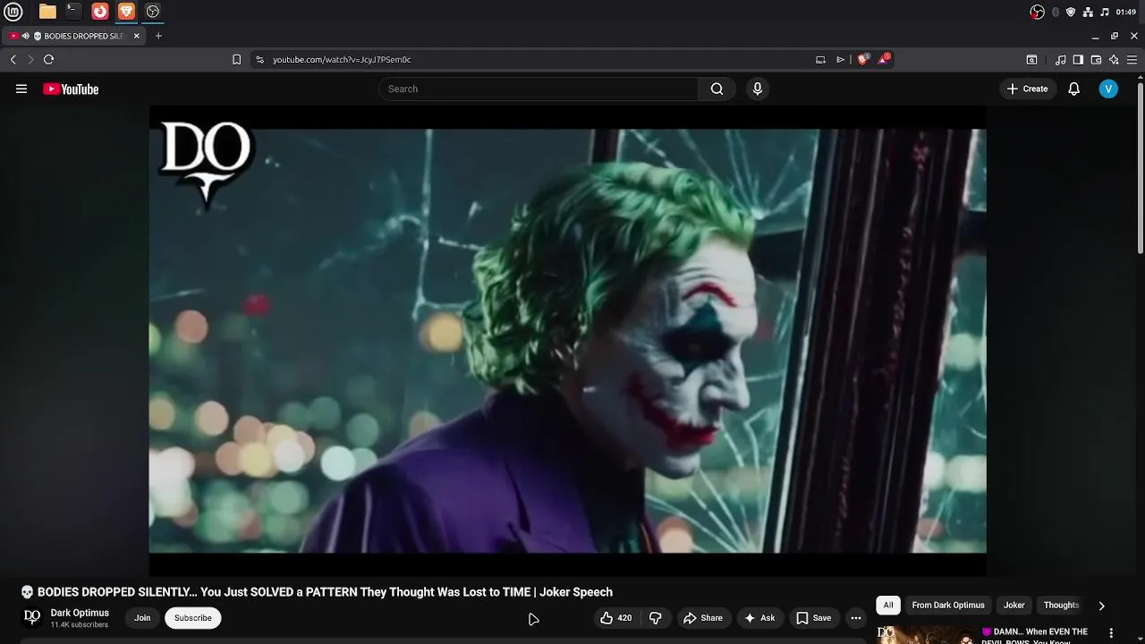
Task: Select the All filter chip
Action: (888, 605)
